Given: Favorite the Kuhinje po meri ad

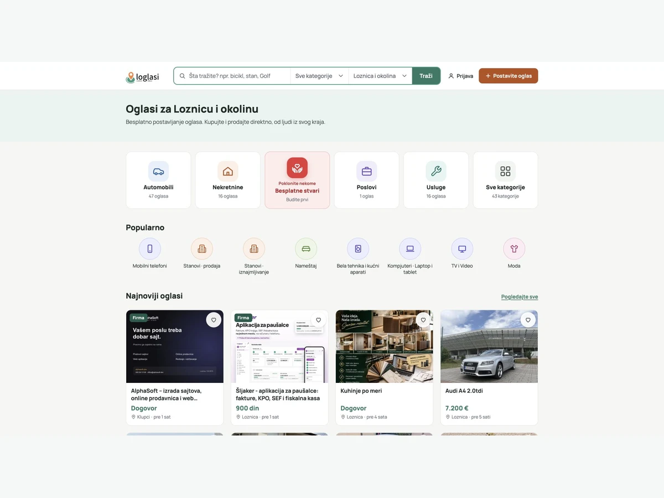Looking at the screenshot, I should (x=423, y=320).
